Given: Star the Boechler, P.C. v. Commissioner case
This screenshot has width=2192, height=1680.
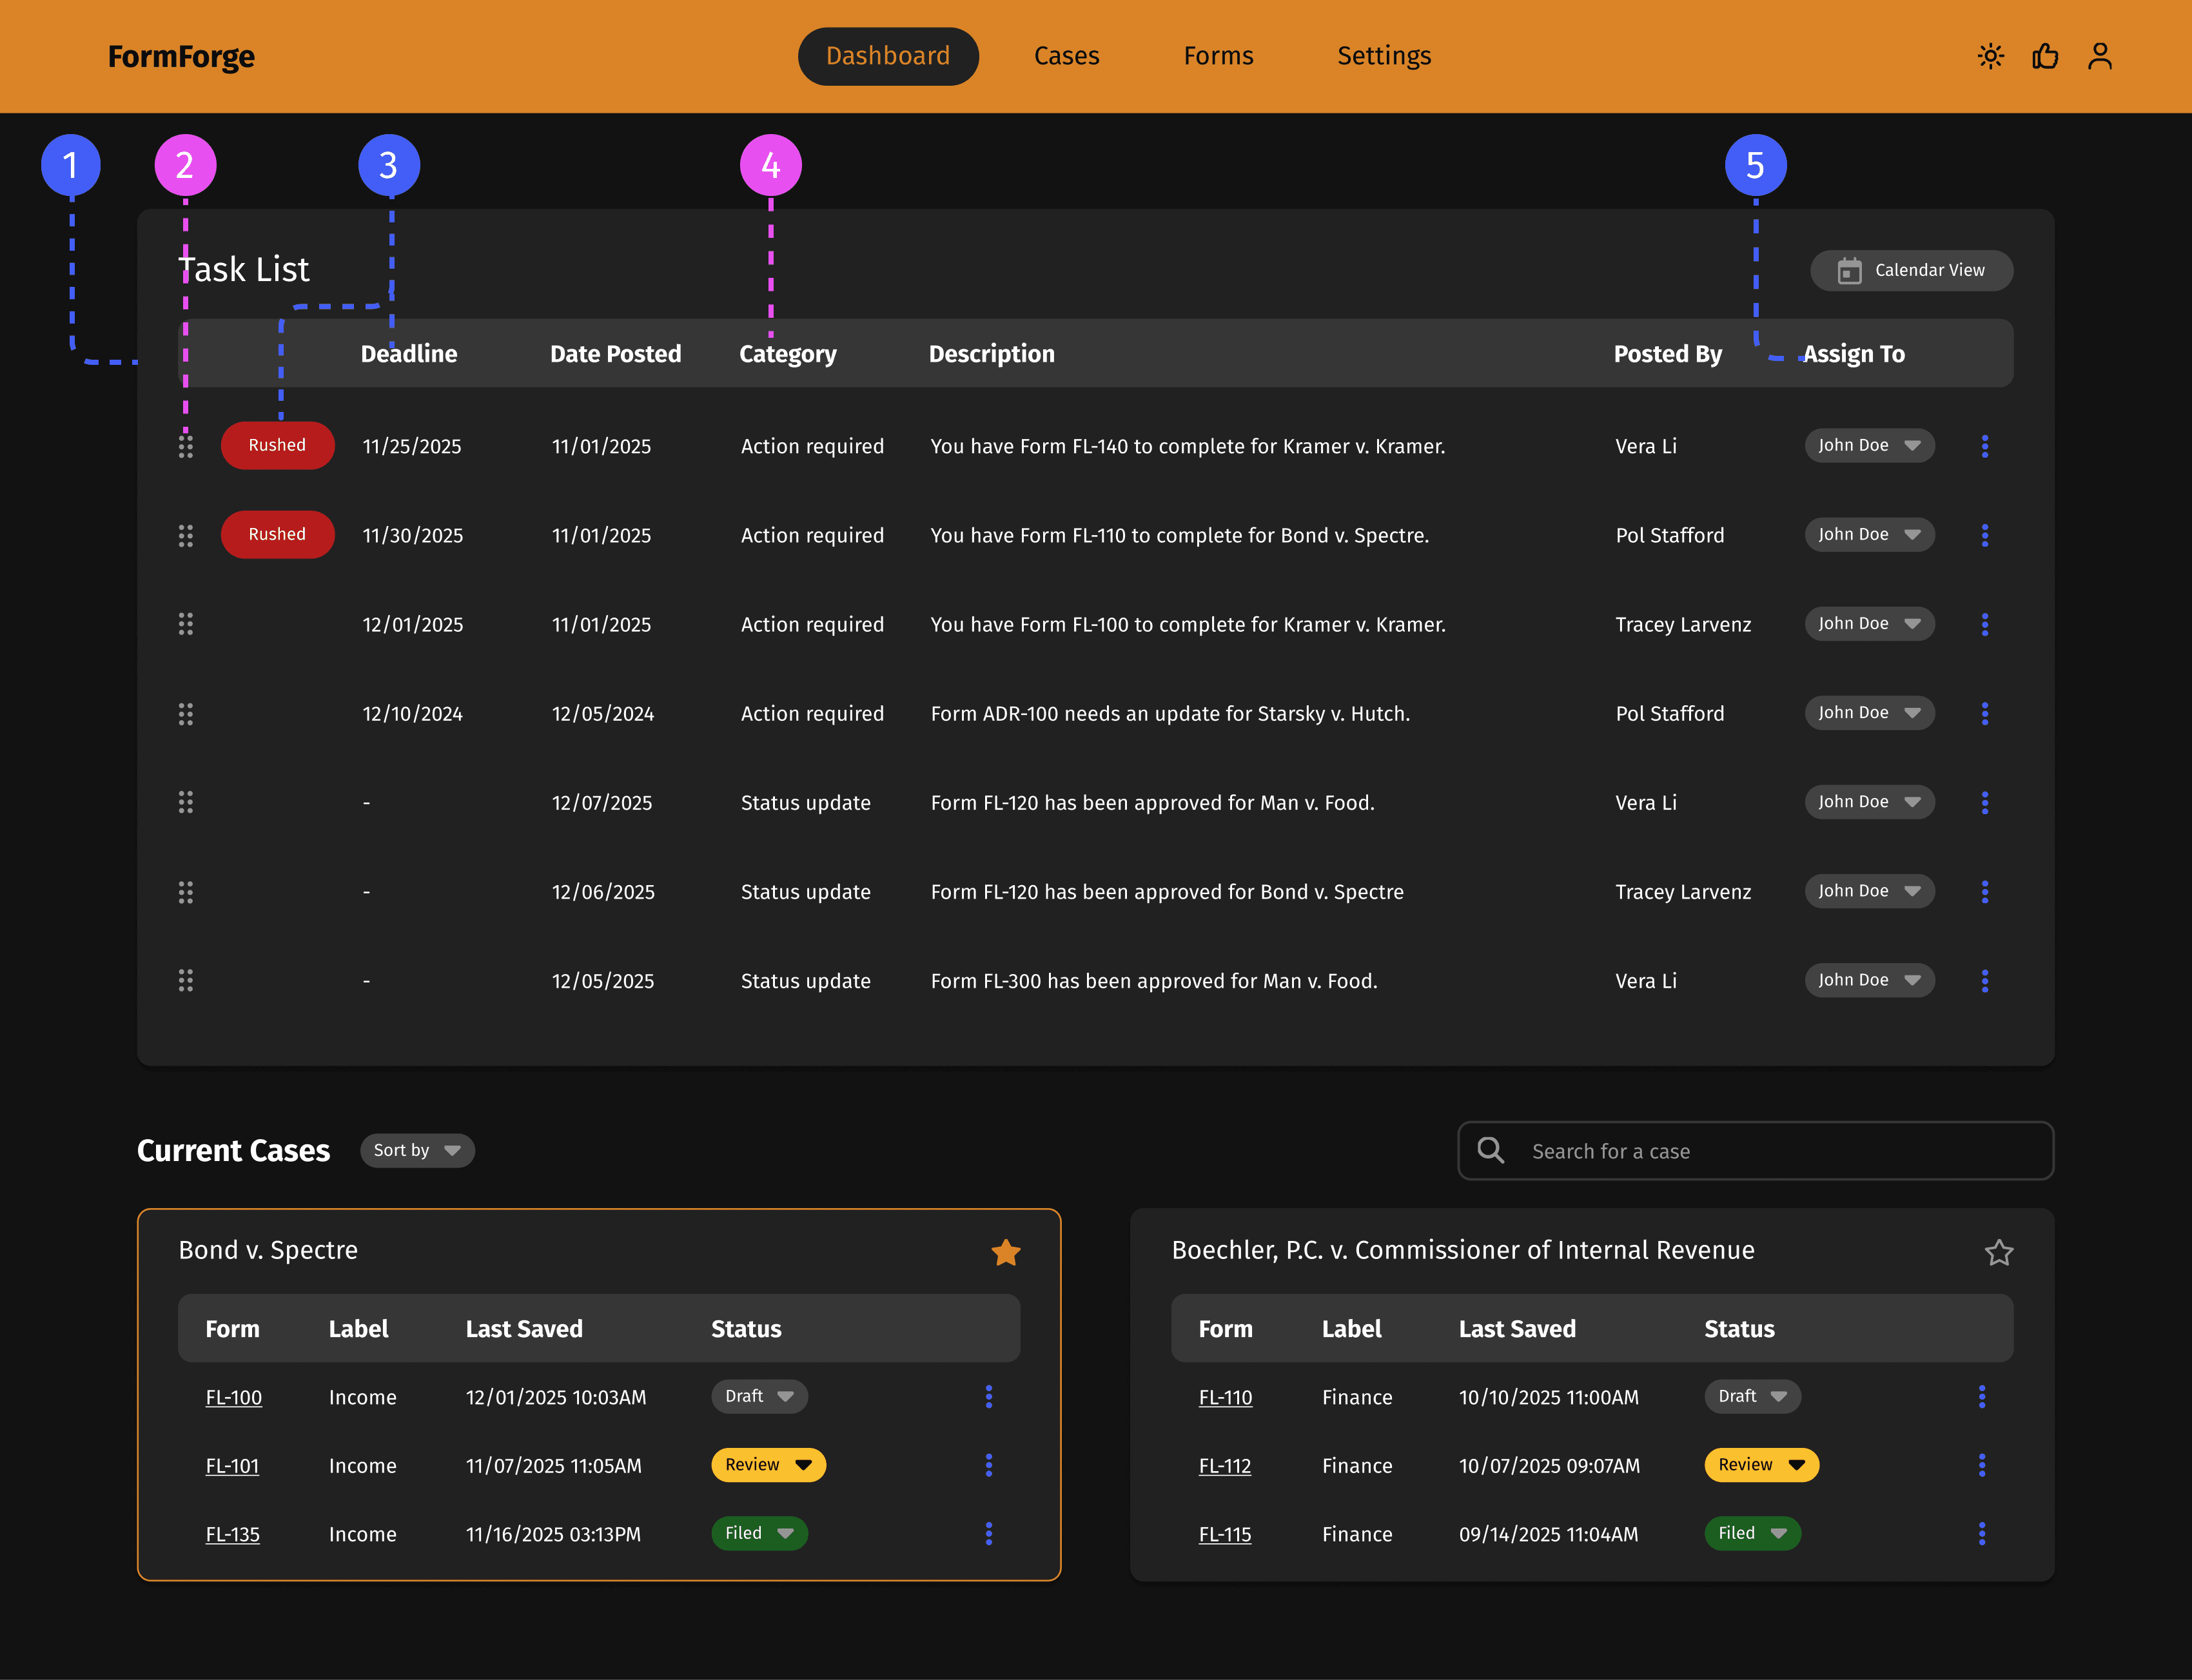Looking at the screenshot, I should [x=1998, y=1252].
